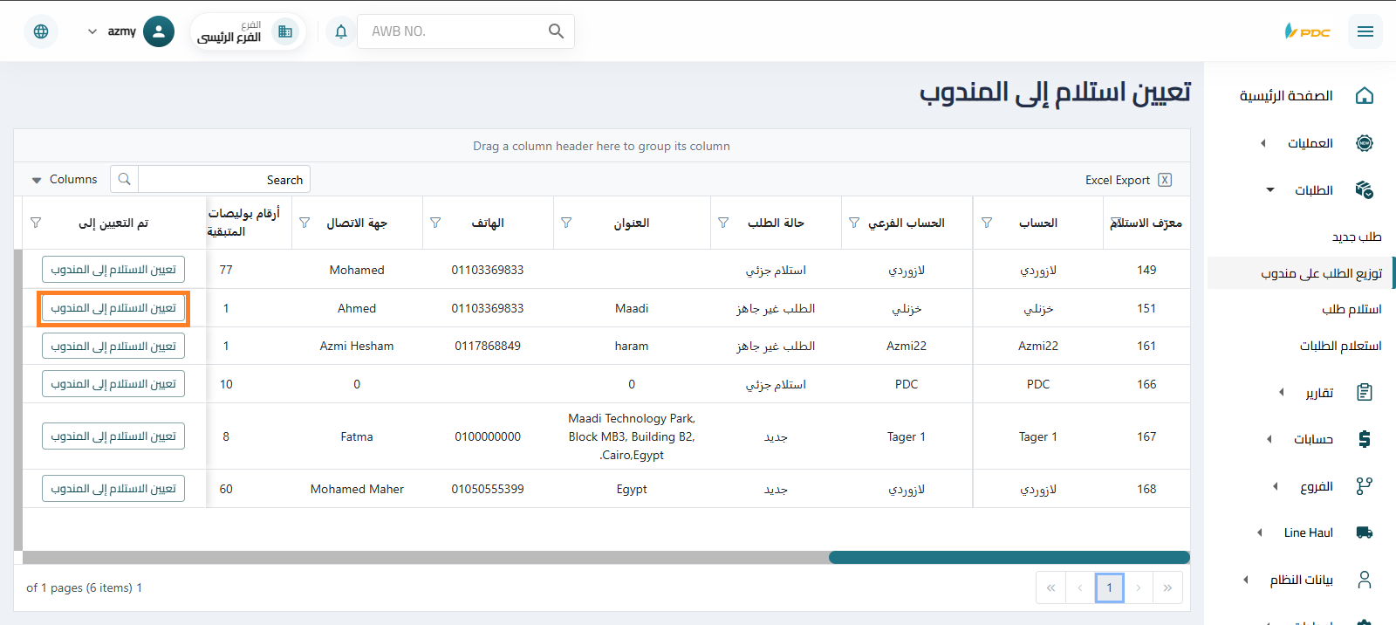Open the Line Haul menu label
This screenshot has height=625, width=1396.
coord(1308,532)
